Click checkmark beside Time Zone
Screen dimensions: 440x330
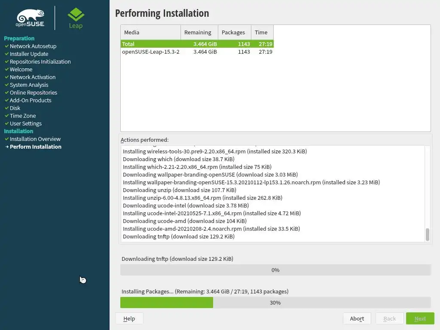pyautogui.click(x=7, y=116)
